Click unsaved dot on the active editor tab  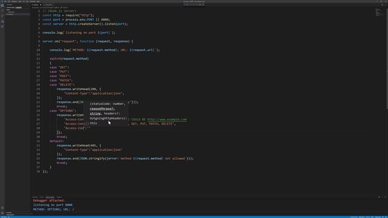point(41,5)
